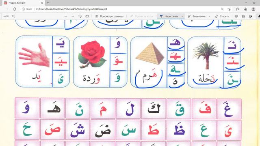Click the green ى beside the hand

pos(61,79)
